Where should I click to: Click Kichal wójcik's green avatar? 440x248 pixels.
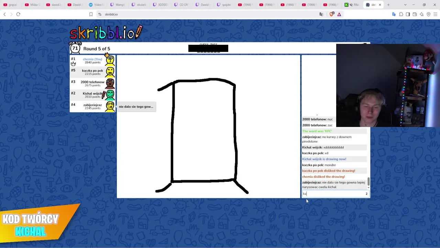[x=110, y=95]
